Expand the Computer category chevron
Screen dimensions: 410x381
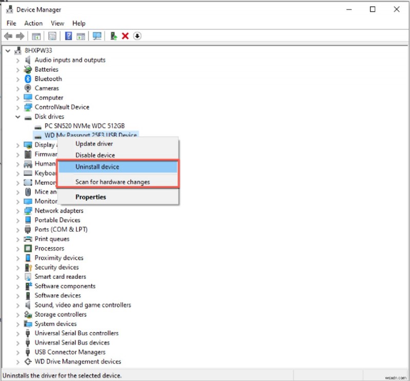click(17, 98)
